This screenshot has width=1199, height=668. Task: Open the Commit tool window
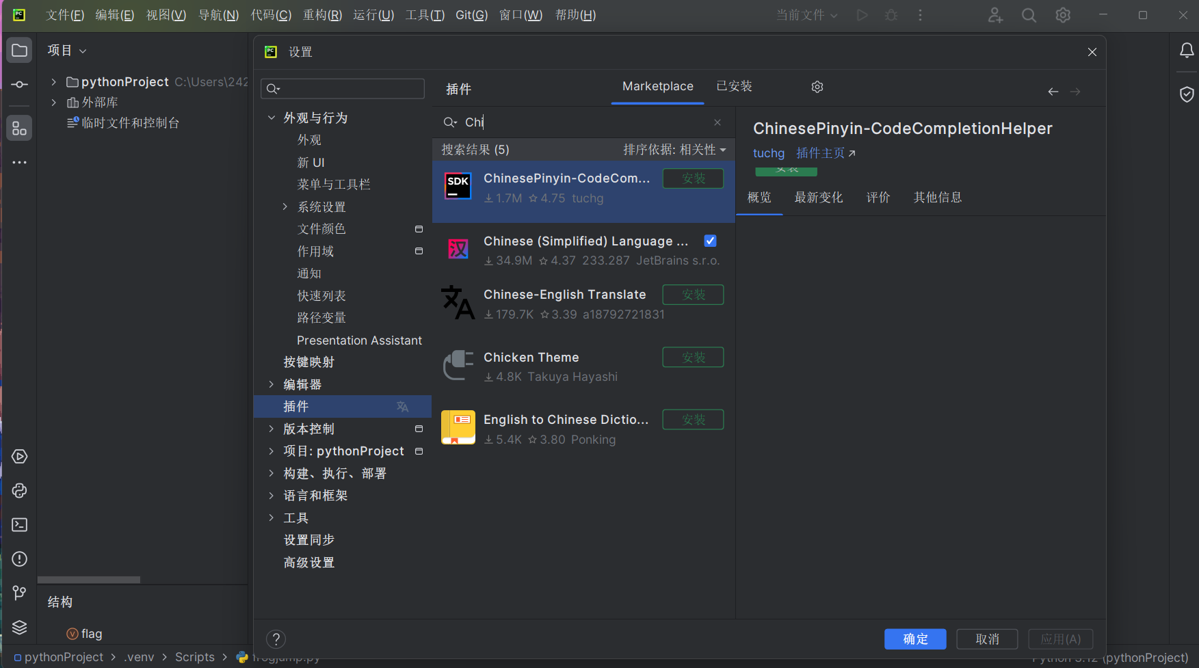[x=19, y=85]
